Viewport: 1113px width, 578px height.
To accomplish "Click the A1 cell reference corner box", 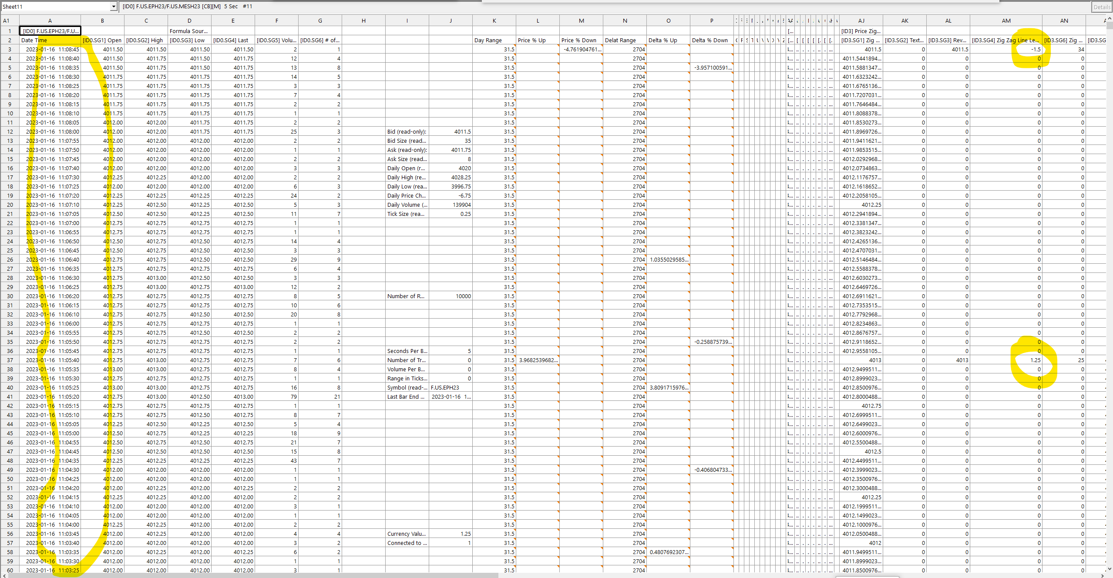I will 6,20.
